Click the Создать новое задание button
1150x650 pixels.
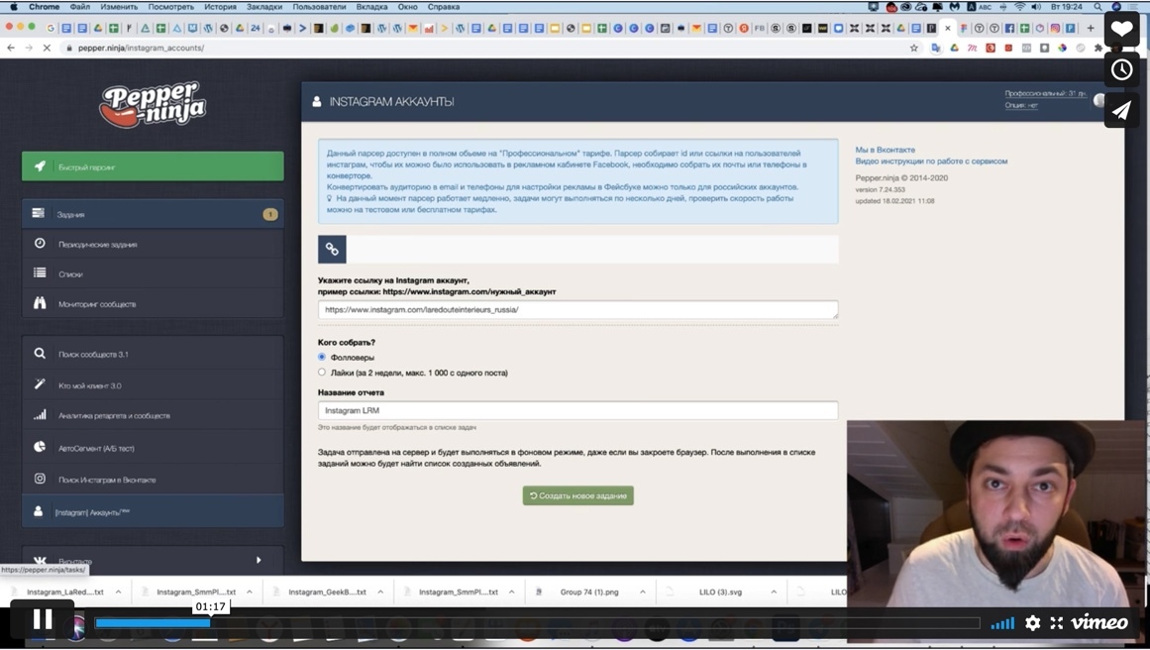click(x=577, y=496)
